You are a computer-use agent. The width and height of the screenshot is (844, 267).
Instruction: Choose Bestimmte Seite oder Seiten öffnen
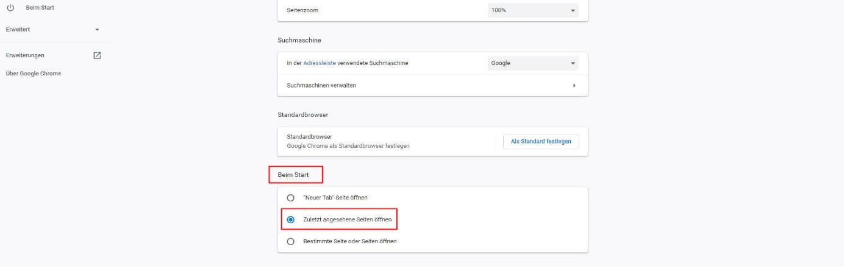coord(350,241)
